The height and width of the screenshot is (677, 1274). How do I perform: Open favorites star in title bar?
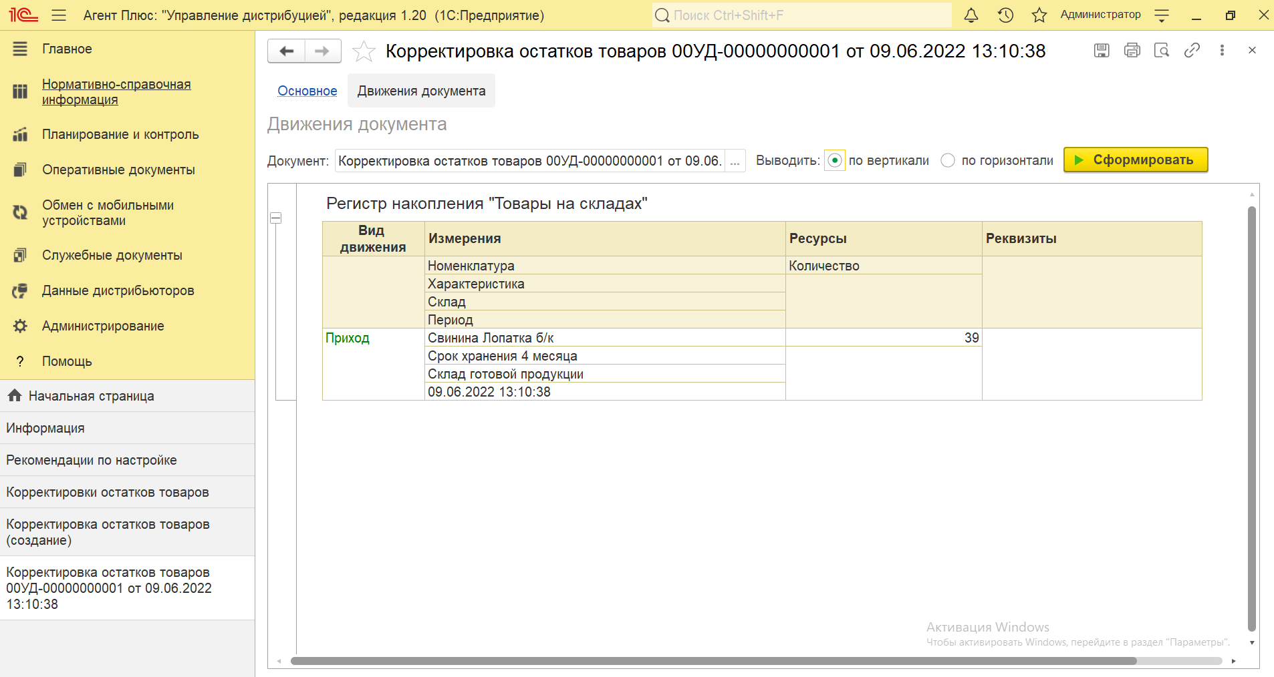(1039, 15)
